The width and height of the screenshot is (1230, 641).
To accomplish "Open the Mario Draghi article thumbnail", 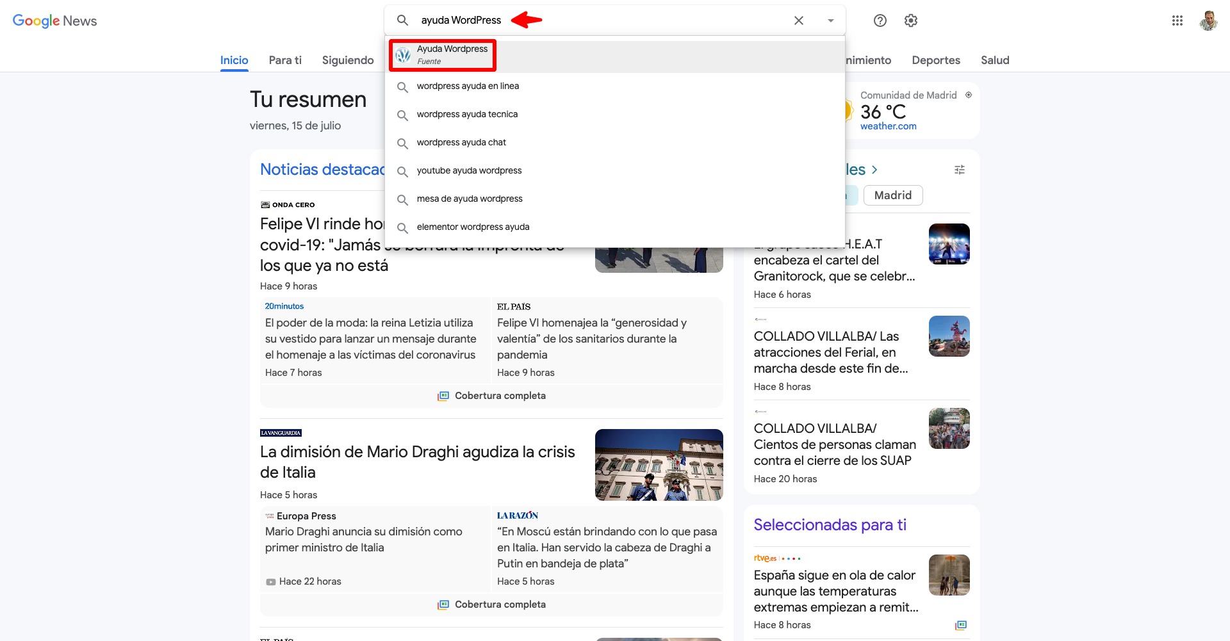I will pyautogui.click(x=659, y=465).
